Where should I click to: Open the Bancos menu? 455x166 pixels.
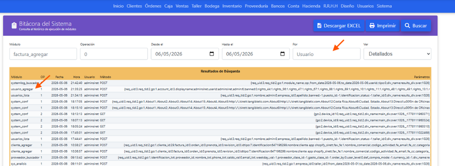[x=278, y=6]
